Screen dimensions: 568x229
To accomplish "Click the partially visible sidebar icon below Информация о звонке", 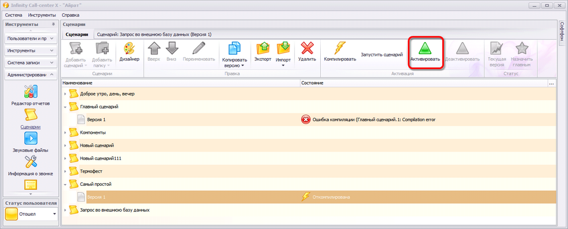I will [31, 185].
